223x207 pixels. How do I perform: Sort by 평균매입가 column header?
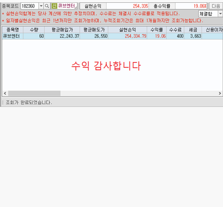[x=62, y=30]
